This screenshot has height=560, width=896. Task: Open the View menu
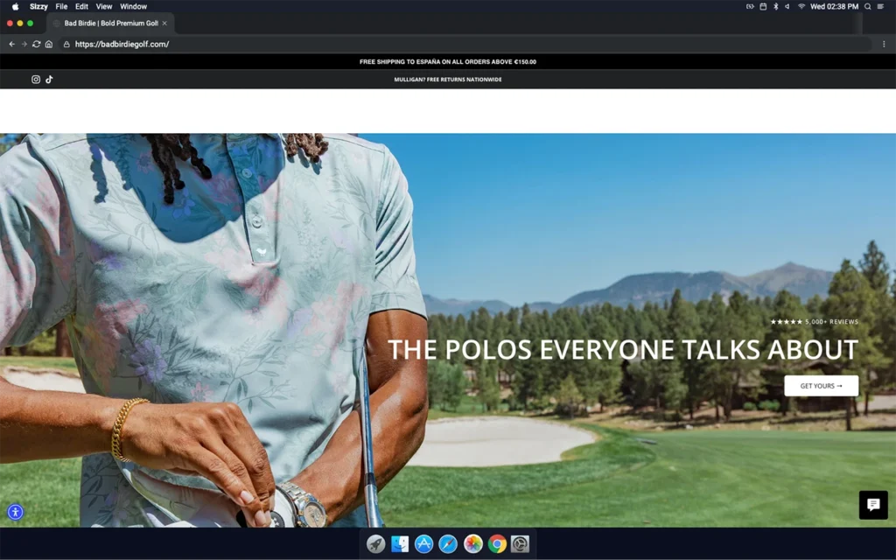104,6
